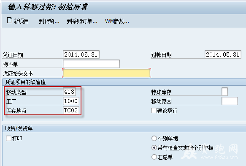Click the 新项目 new item page icon
Viewport: 246px width, 166px height.
[x=10, y=20]
